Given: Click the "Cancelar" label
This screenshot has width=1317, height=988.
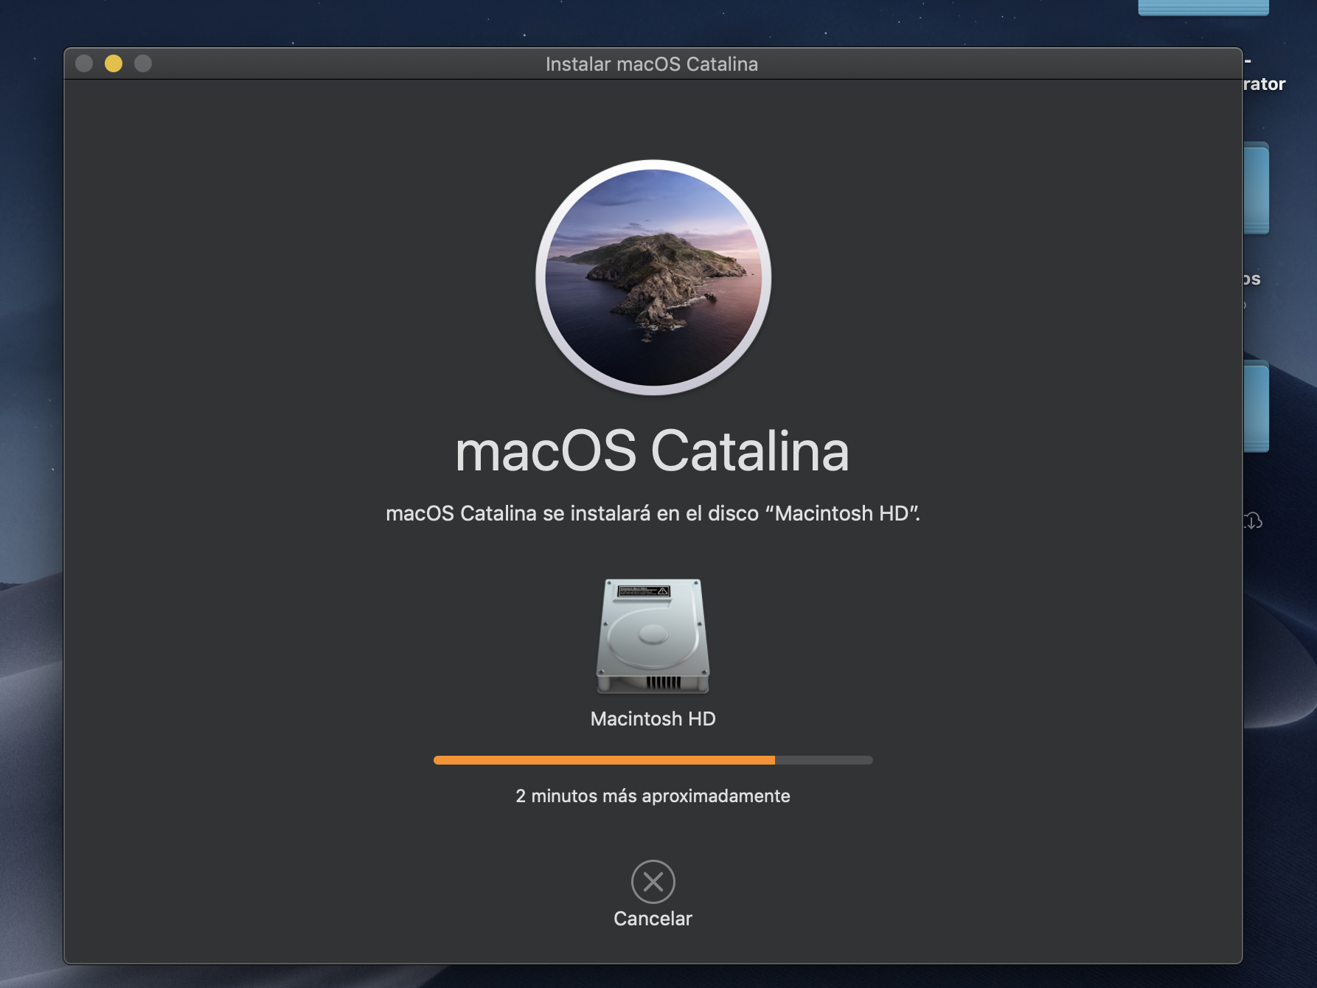Looking at the screenshot, I should pyautogui.click(x=653, y=919).
